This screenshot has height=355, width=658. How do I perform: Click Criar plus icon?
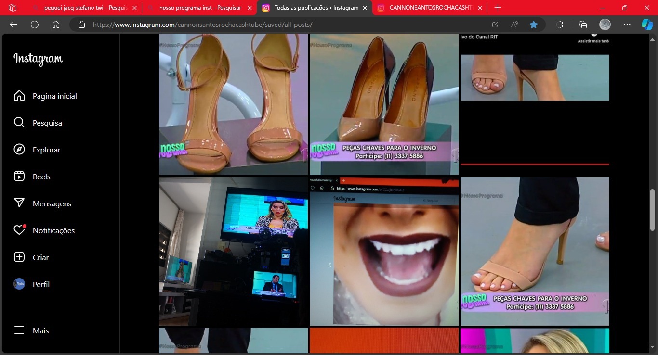pos(19,257)
